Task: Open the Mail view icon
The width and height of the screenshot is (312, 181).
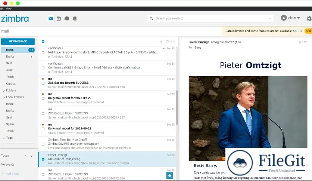Action: pyautogui.click(x=51, y=19)
